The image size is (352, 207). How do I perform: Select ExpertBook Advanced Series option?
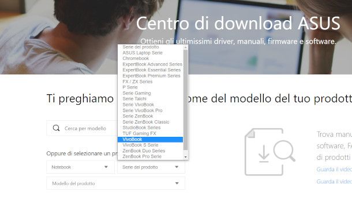coord(150,64)
